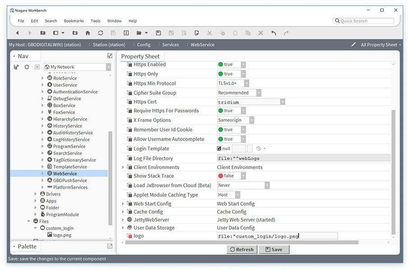This screenshot has height=271, width=410.
Task: Click the clock icon next to Login Template
Action: pyautogui.click(x=258, y=148)
